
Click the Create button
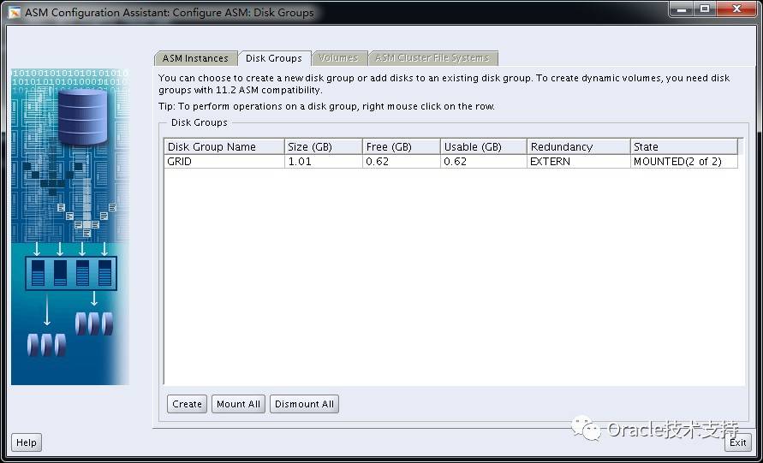pos(187,404)
